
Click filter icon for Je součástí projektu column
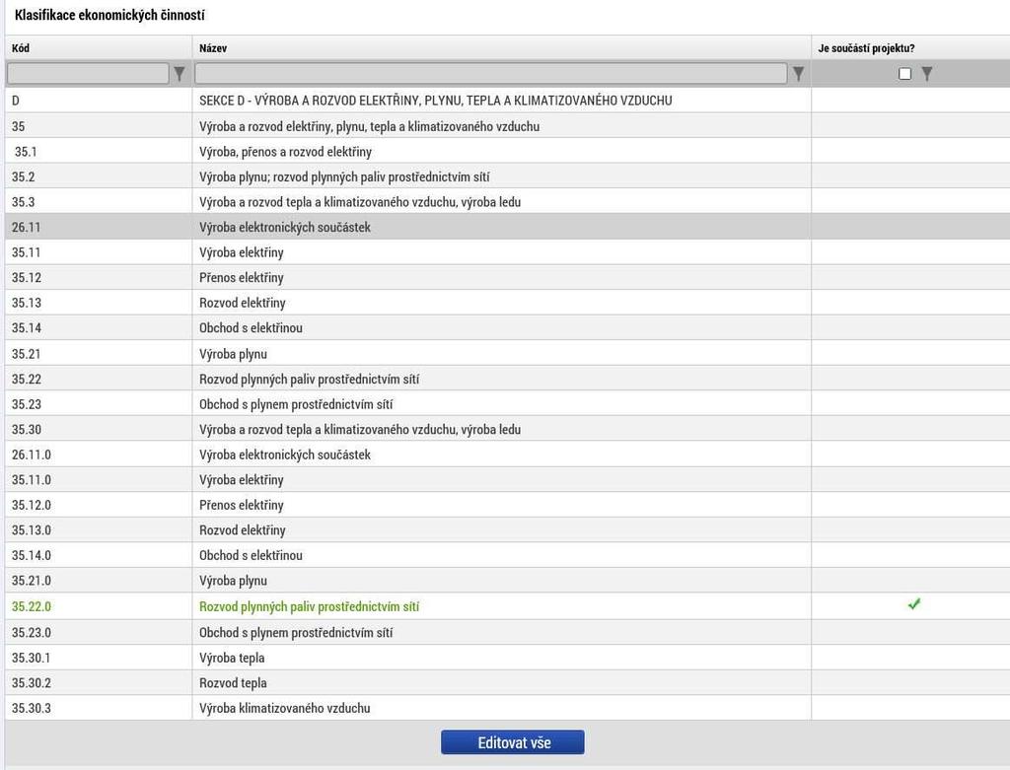927,74
